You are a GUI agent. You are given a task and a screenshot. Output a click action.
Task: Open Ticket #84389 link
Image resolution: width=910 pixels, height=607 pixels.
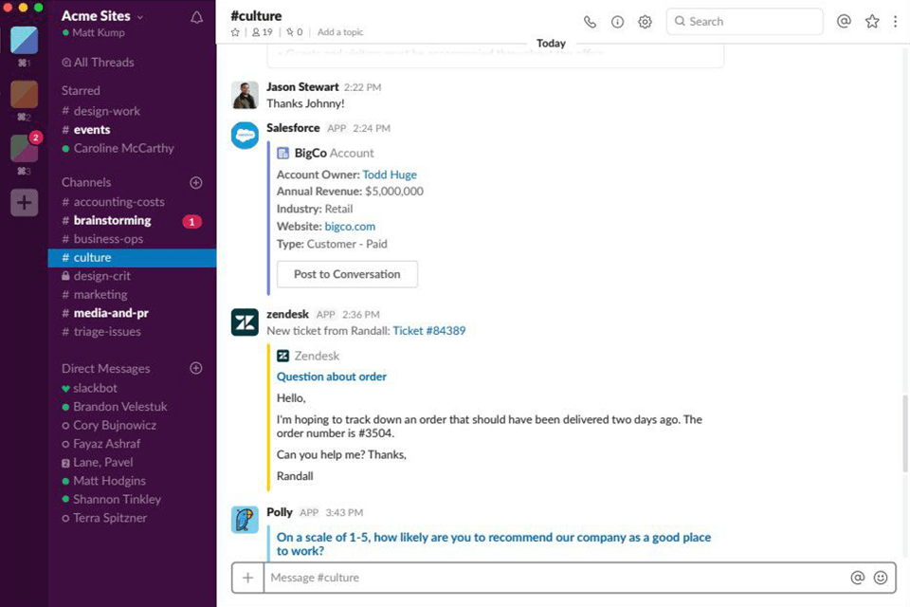coord(428,331)
